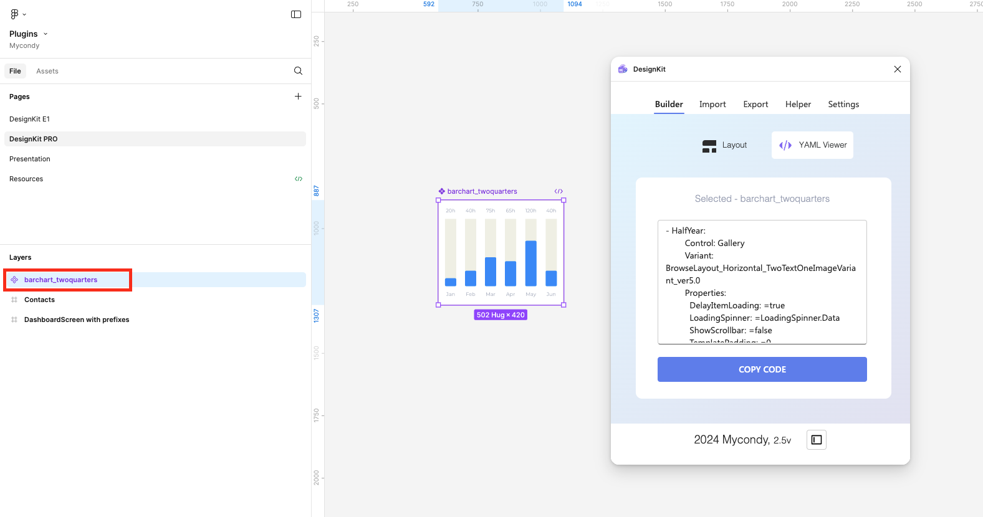Click the Pages section header
The width and height of the screenshot is (983, 517).
pyautogui.click(x=19, y=97)
